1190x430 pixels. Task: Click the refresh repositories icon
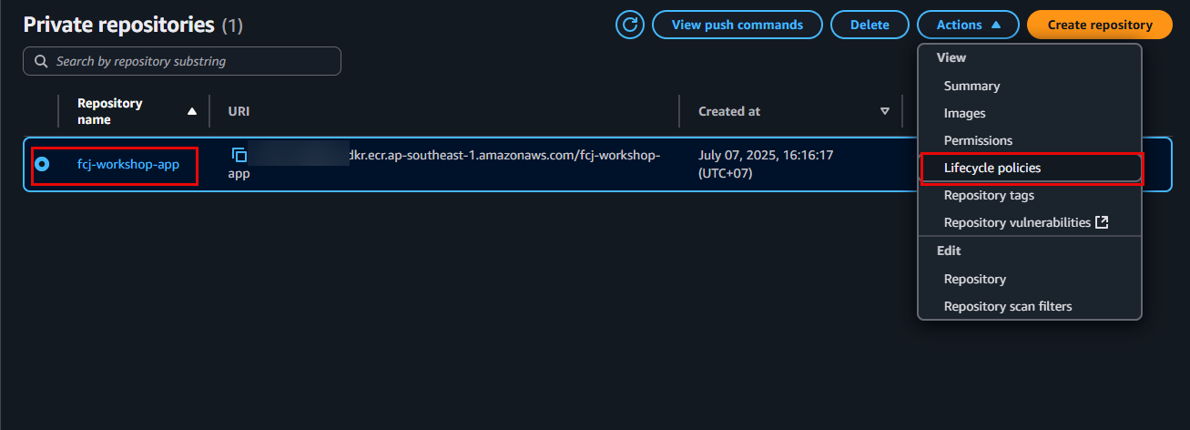click(x=630, y=25)
